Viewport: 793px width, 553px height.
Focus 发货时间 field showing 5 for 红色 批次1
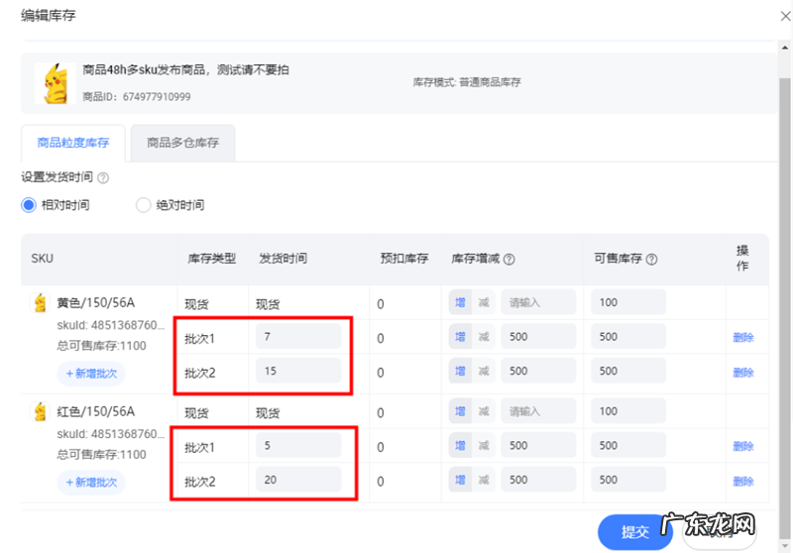click(298, 445)
